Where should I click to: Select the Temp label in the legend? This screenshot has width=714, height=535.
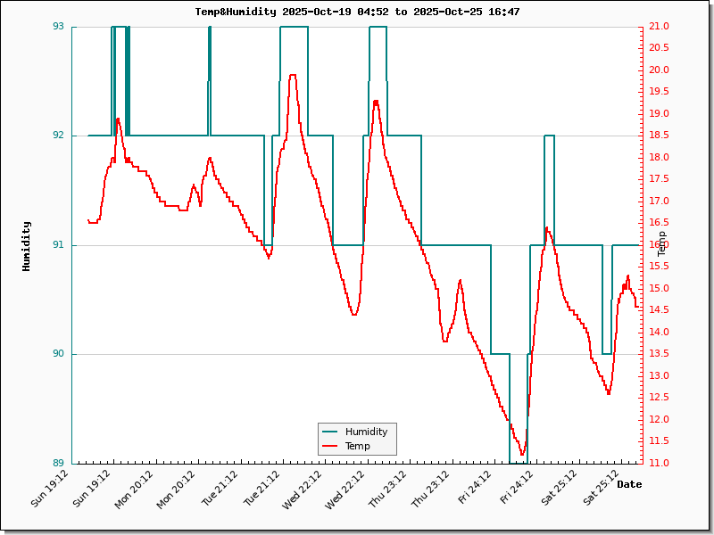357,446
